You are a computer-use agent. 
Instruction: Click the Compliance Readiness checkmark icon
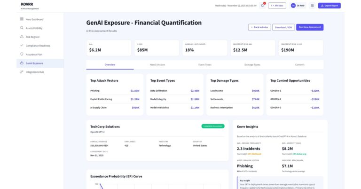22,45
